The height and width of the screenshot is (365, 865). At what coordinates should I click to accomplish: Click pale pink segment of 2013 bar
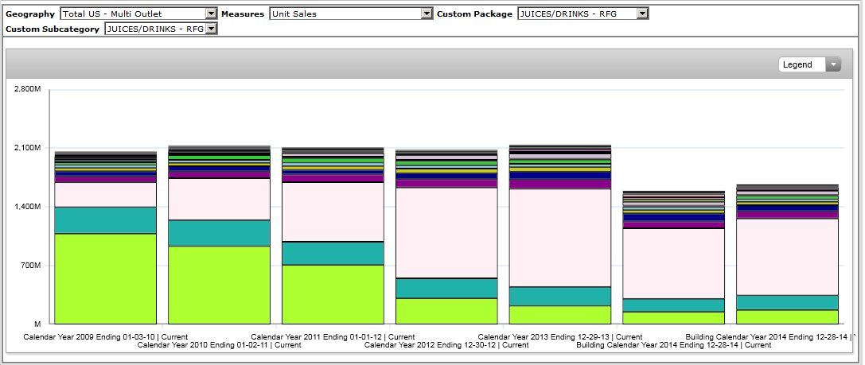560,237
